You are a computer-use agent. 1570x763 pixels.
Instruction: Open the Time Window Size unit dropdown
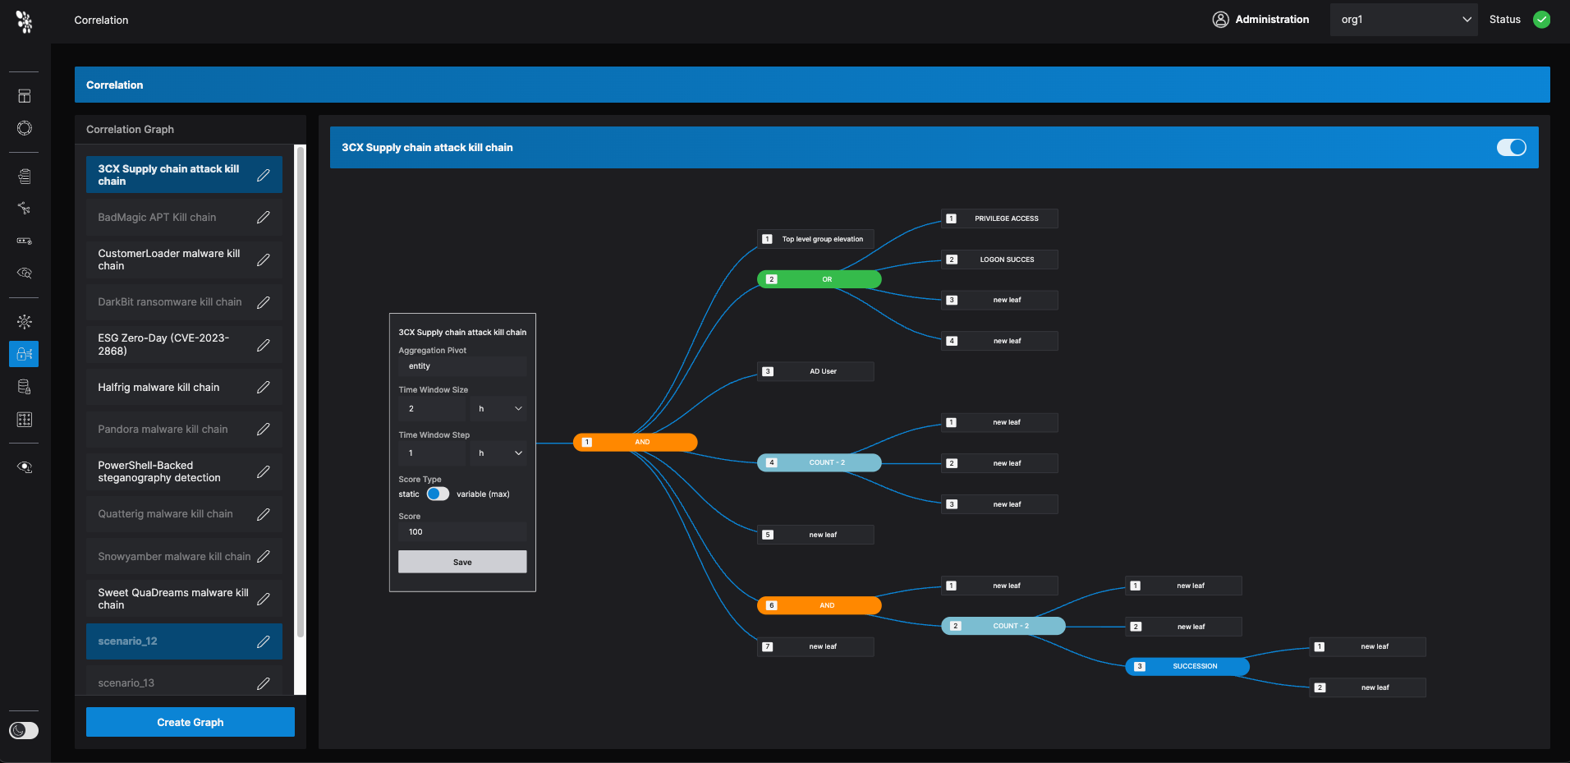(498, 408)
